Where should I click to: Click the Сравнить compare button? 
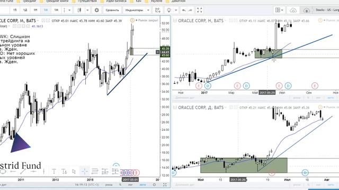[112, 10]
